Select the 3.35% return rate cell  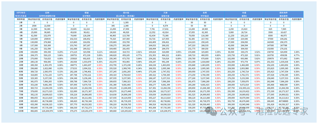pyautogui.click(x=218, y=52)
